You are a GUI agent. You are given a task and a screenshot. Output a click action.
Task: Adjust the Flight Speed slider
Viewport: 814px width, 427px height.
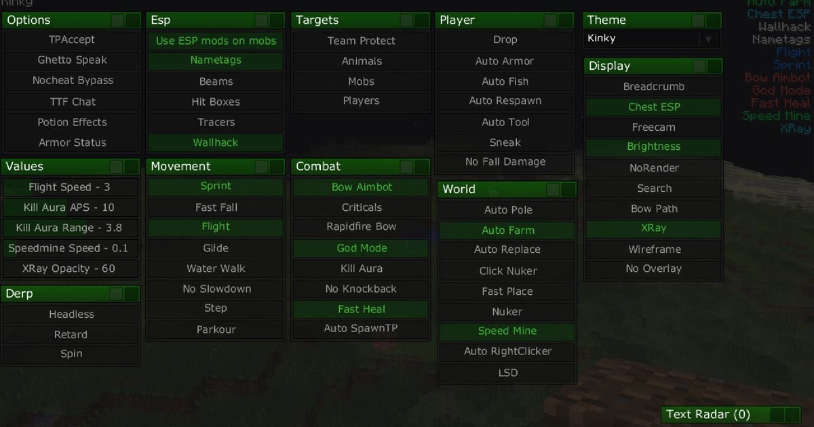tap(71, 188)
